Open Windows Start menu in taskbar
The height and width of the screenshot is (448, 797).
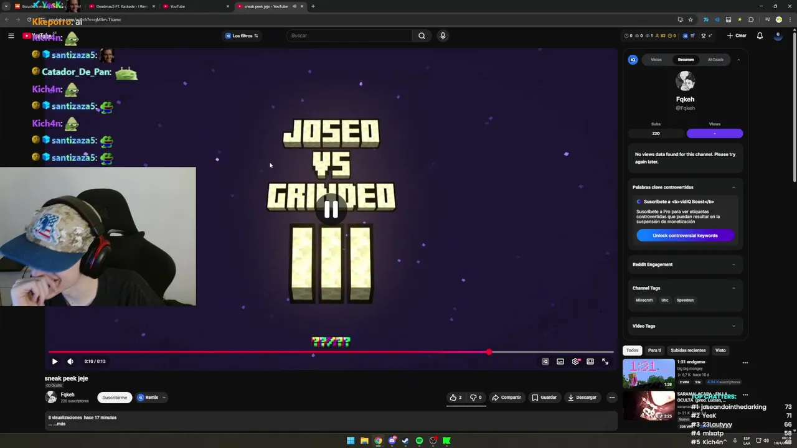(x=351, y=441)
